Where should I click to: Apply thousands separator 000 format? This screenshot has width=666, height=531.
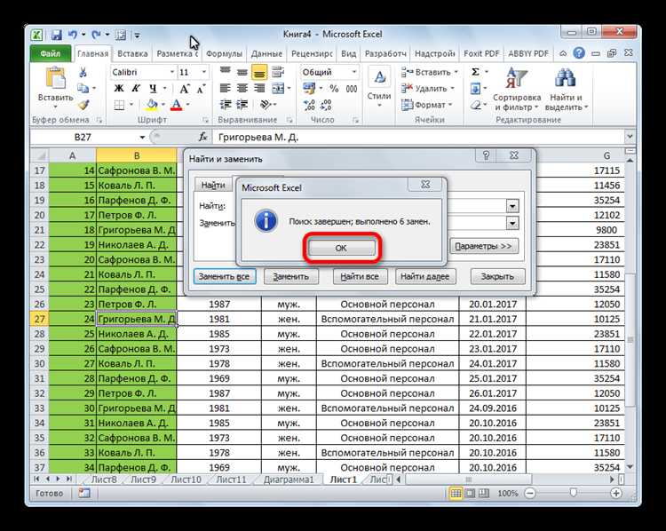(x=352, y=89)
